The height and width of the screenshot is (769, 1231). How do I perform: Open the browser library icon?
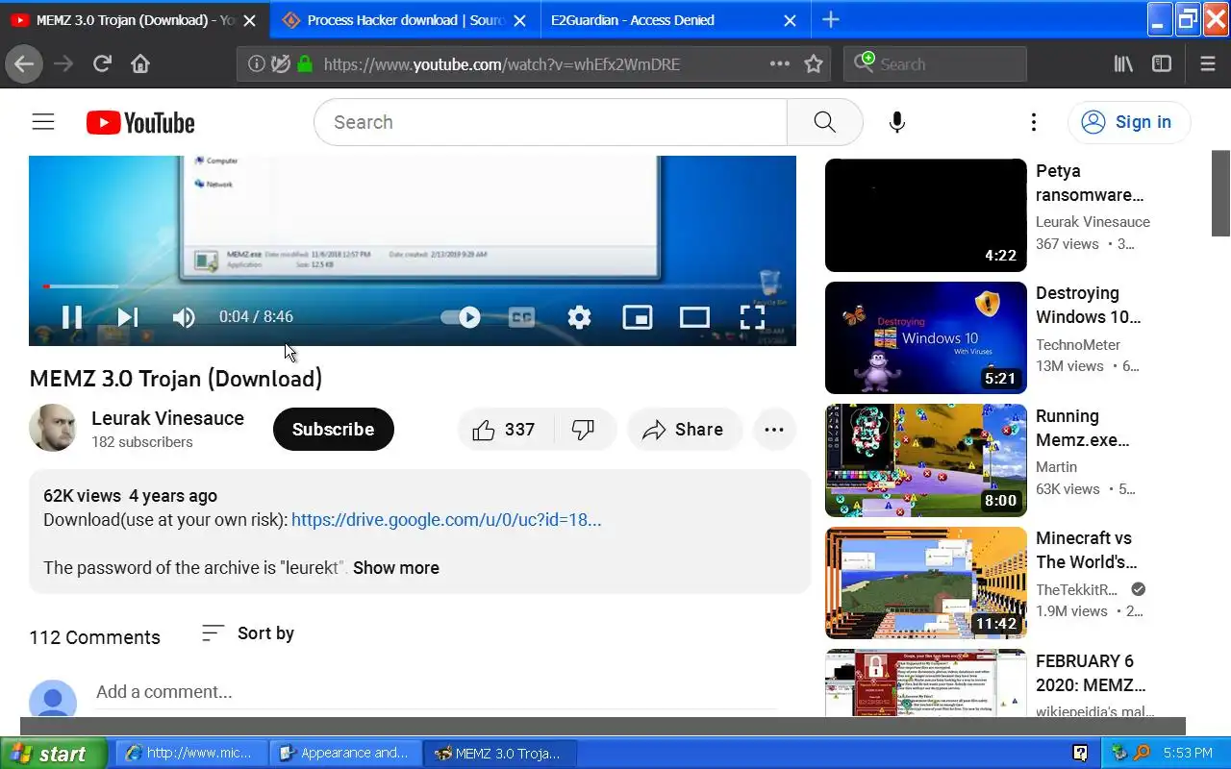pos(1123,64)
